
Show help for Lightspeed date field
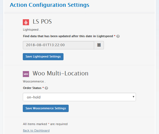pyautogui.click(x=118, y=36)
